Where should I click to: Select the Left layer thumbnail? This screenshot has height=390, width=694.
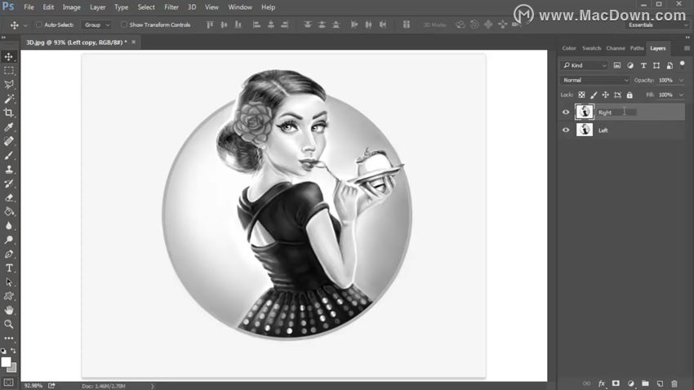coord(585,130)
